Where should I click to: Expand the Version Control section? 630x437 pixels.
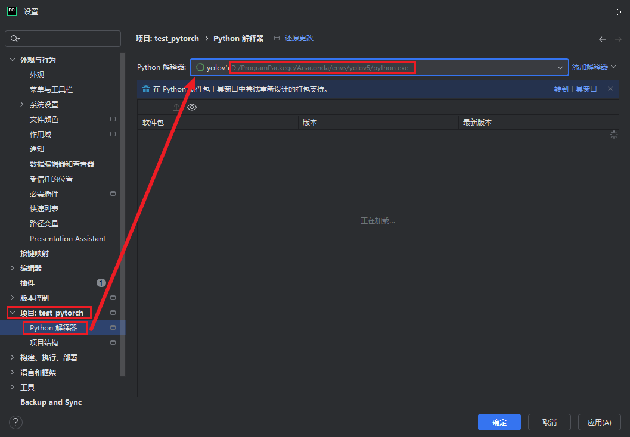[13, 298]
